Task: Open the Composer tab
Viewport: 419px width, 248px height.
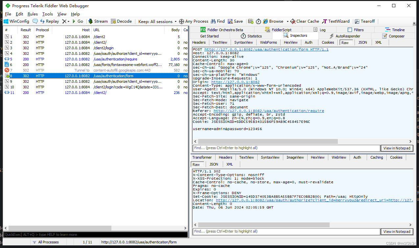Action: tap(393, 36)
